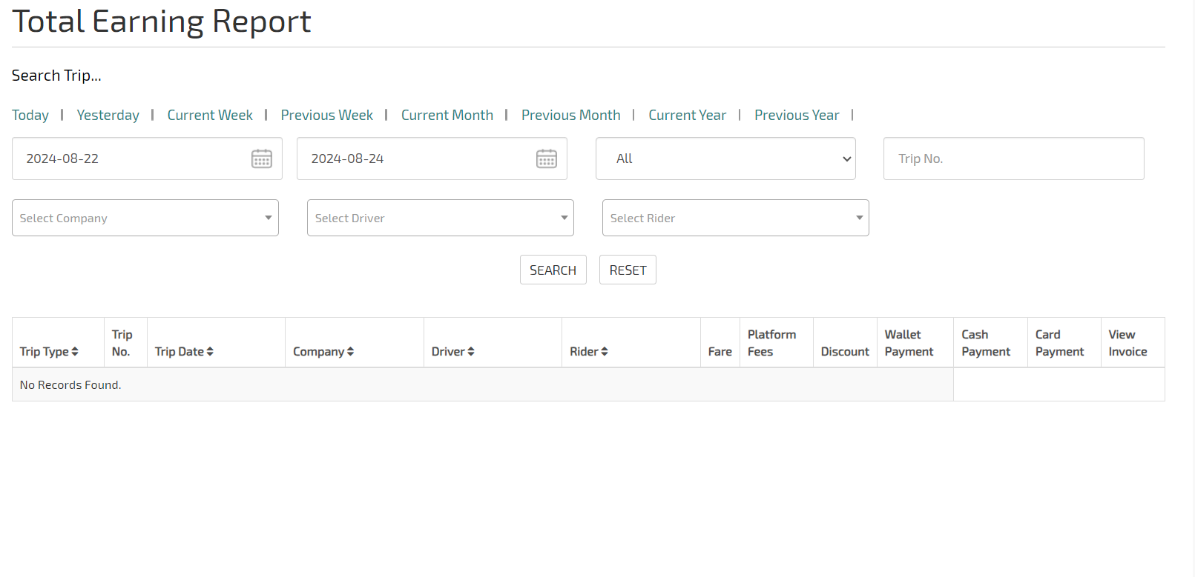Open the end date calendar icon
Screen dimensions: 1195x577
tap(546, 159)
